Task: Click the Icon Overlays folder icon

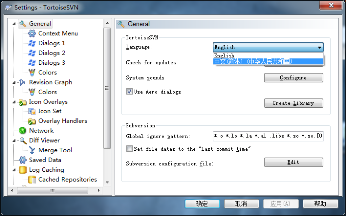Action: point(22,102)
